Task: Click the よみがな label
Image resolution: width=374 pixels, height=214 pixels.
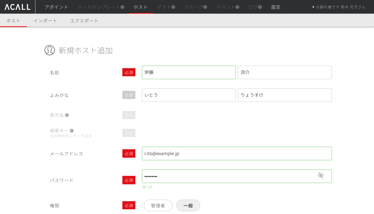Action: click(x=59, y=95)
